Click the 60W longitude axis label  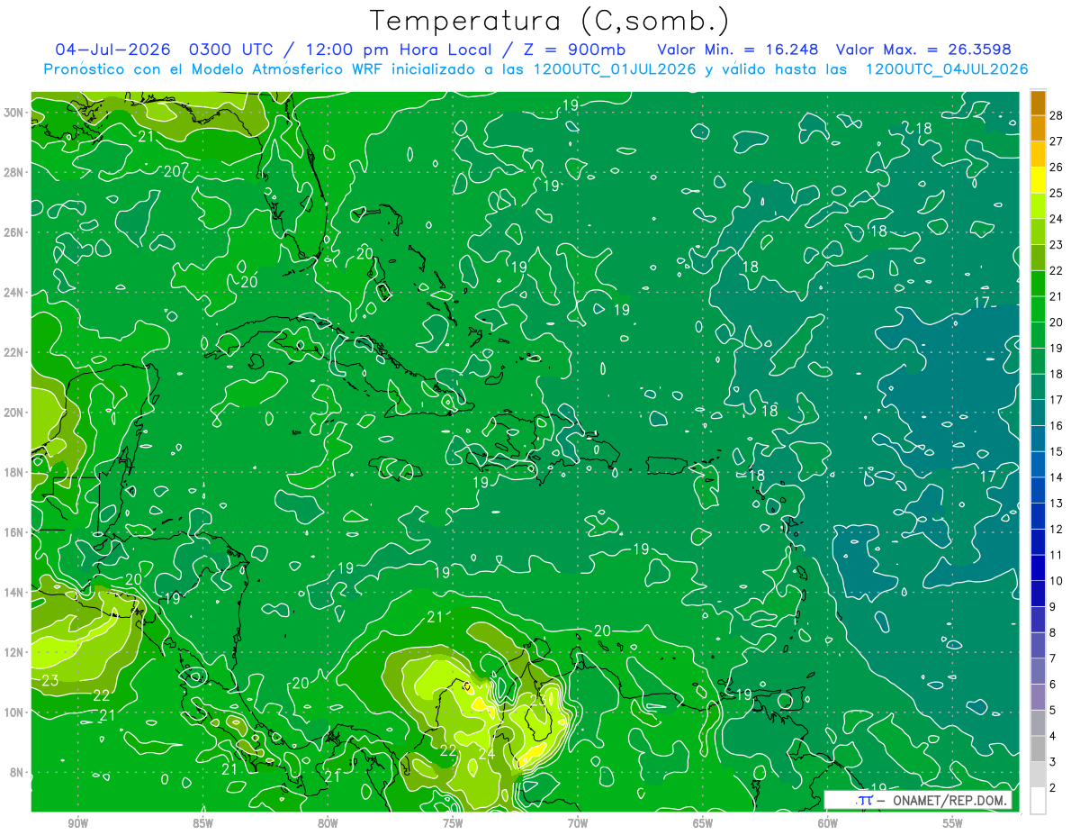click(828, 823)
